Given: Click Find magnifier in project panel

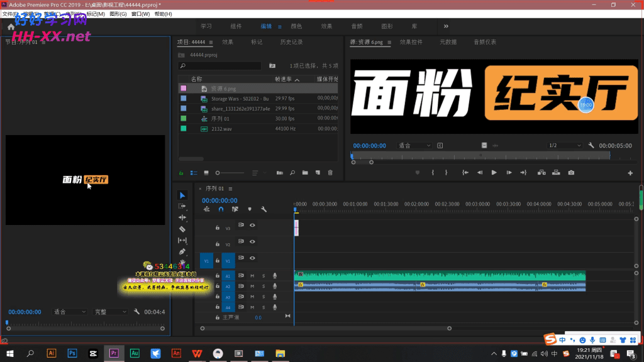Looking at the screenshot, I should point(292,173).
